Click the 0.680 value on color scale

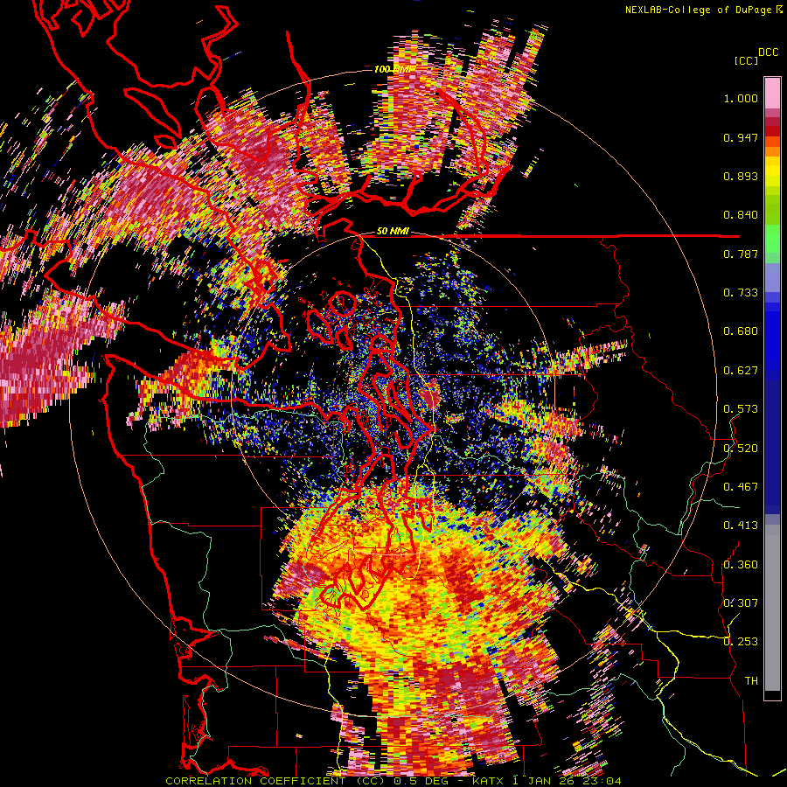pos(741,331)
